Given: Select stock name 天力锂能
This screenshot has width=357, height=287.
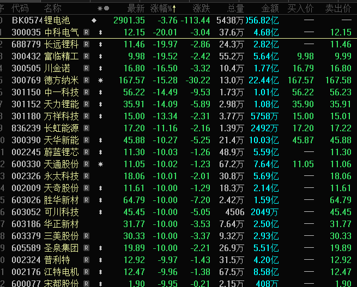Looking at the screenshot, I should 62,104.
